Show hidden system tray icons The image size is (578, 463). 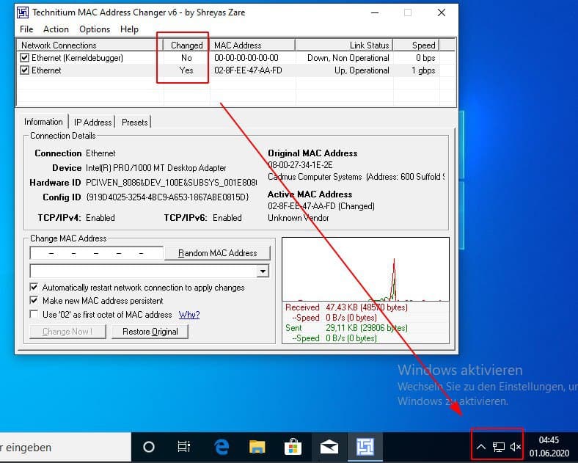(481, 447)
